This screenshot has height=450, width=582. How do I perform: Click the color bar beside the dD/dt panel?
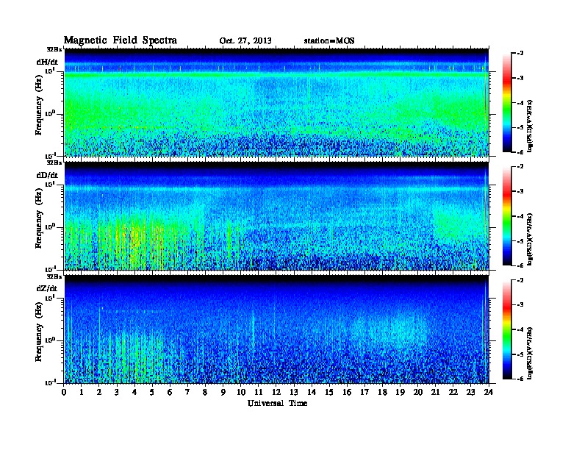[x=507, y=216]
